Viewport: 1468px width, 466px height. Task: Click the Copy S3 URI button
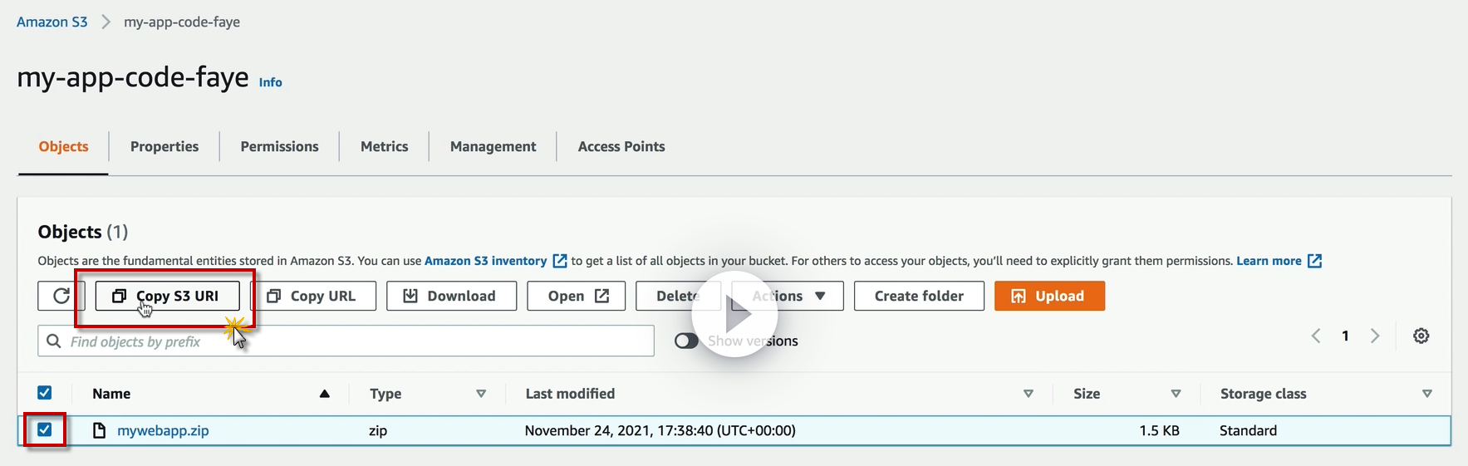pyautogui.click(x=168, y=297)
